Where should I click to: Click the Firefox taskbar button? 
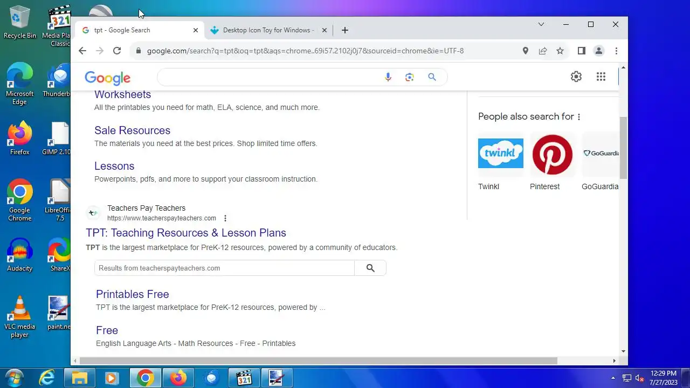178,378
